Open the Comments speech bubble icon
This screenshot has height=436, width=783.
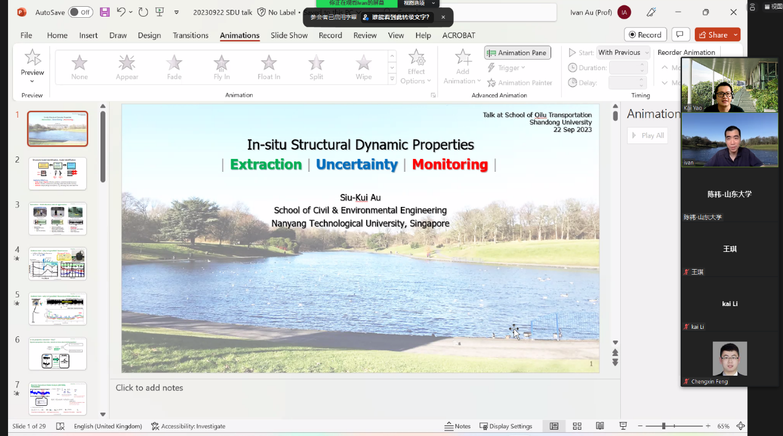click(681, 35)
